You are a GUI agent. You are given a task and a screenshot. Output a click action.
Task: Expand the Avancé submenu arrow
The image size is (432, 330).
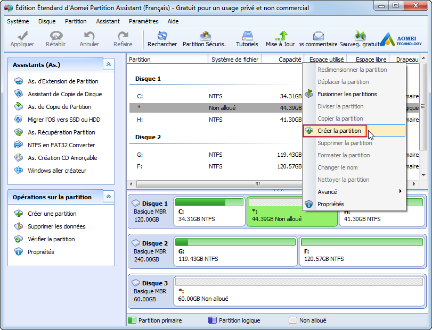[x=401, y=191]
